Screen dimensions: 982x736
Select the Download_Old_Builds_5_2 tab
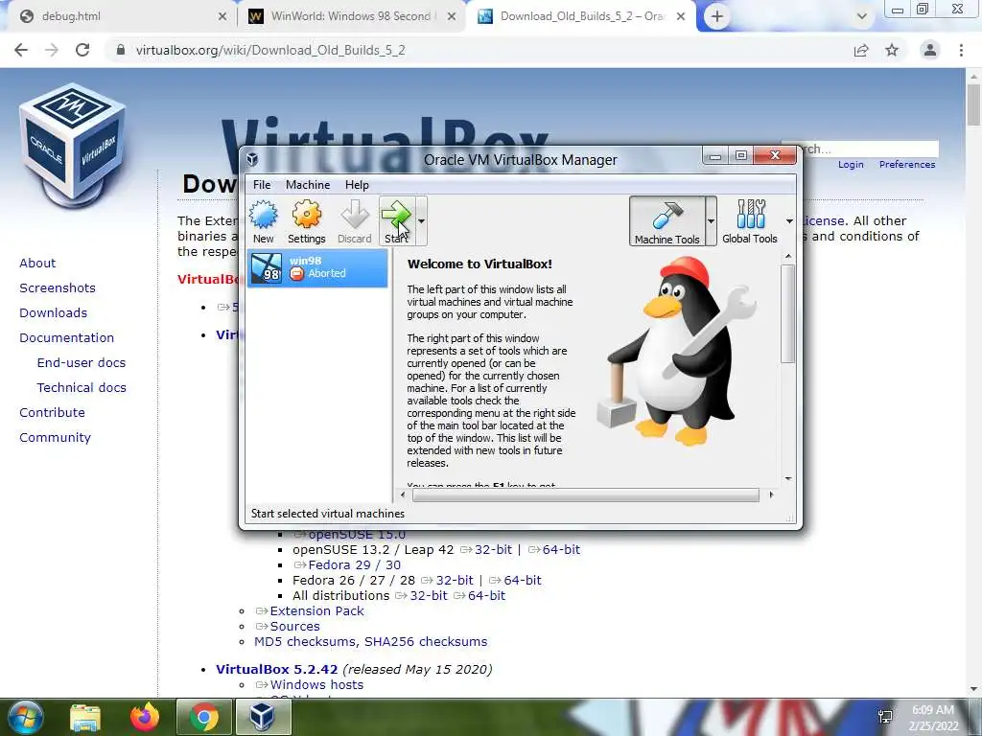(x=579, y=16)
